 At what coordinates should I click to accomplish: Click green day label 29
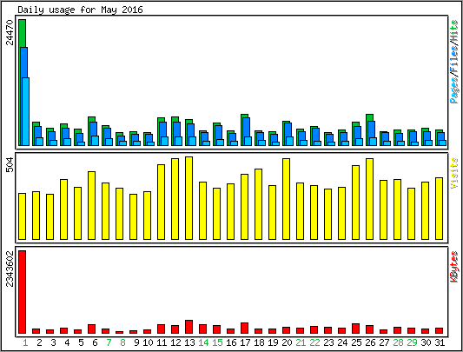pyautogui.click(x=412, y=342)
